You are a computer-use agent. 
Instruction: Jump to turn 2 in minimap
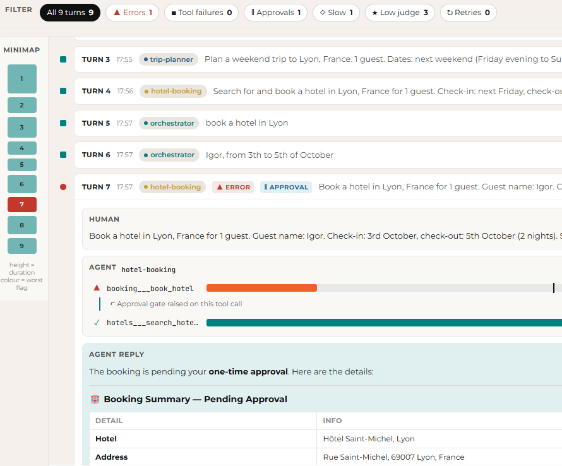point(22,105)
